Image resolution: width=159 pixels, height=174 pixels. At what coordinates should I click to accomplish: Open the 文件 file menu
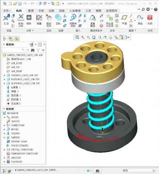7,11
